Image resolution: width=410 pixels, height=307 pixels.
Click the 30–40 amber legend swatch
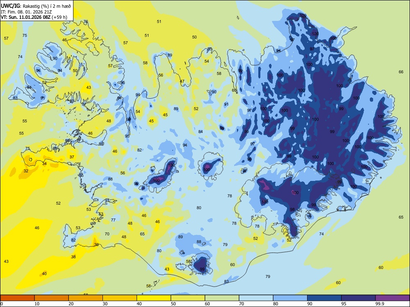[120, 298]
